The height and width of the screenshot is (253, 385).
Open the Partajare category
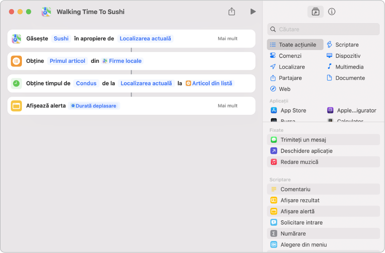tap(286, 78)
